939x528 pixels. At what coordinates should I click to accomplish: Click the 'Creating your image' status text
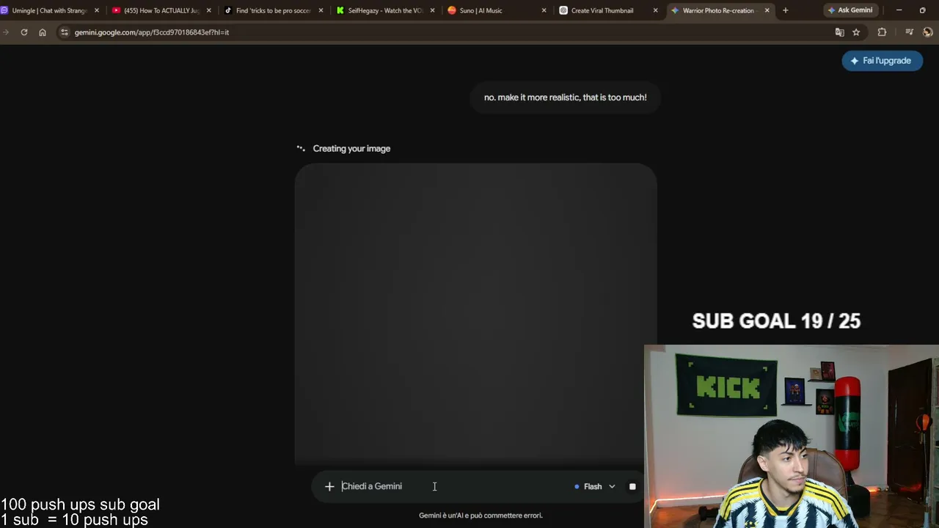[x=351, y=149]
